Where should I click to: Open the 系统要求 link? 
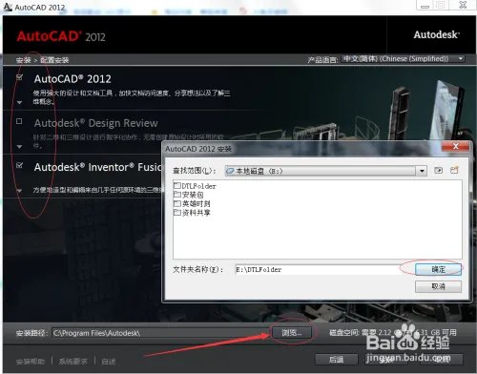73,362
